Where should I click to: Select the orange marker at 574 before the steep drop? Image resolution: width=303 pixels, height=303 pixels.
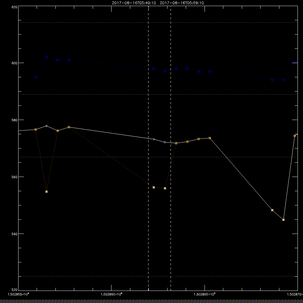tap(210, 138)
